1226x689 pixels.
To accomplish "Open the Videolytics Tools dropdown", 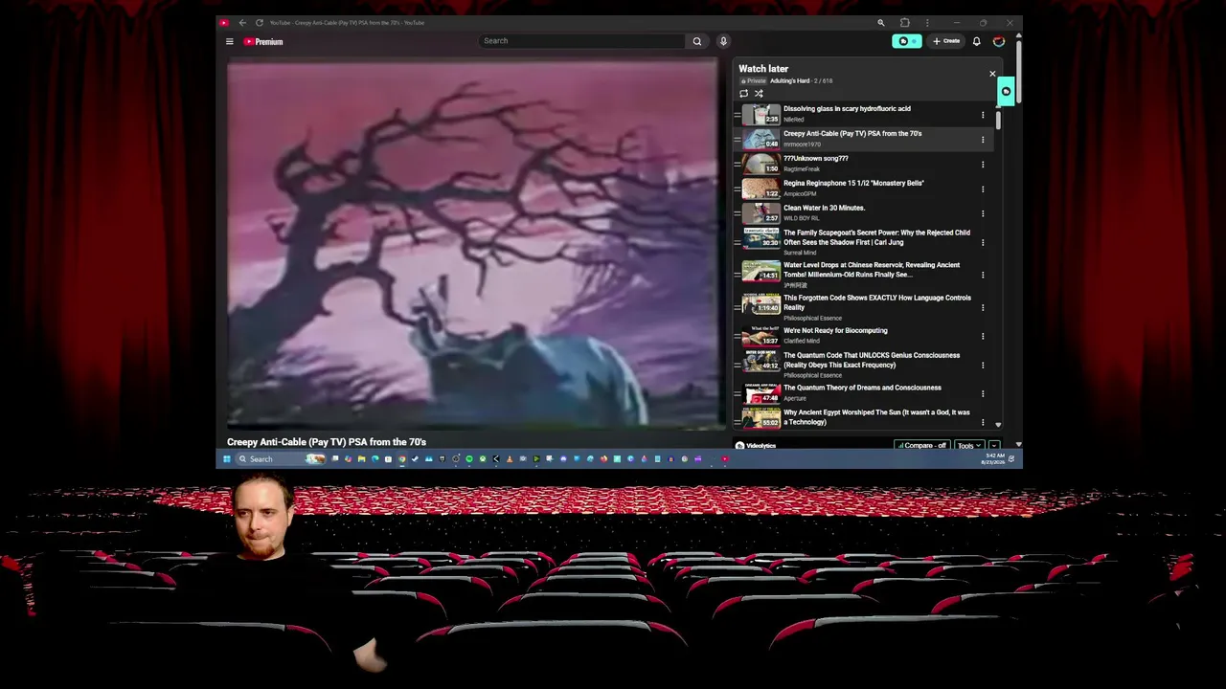I will [968, 446].
